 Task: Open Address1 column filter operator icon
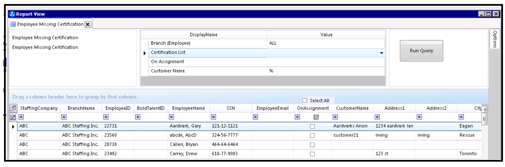377,117
